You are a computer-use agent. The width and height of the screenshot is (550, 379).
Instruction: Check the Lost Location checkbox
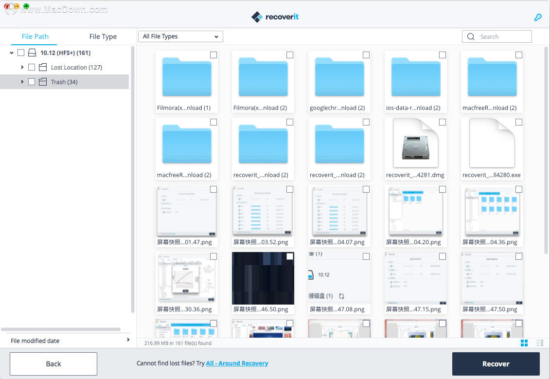click(32, 67)
